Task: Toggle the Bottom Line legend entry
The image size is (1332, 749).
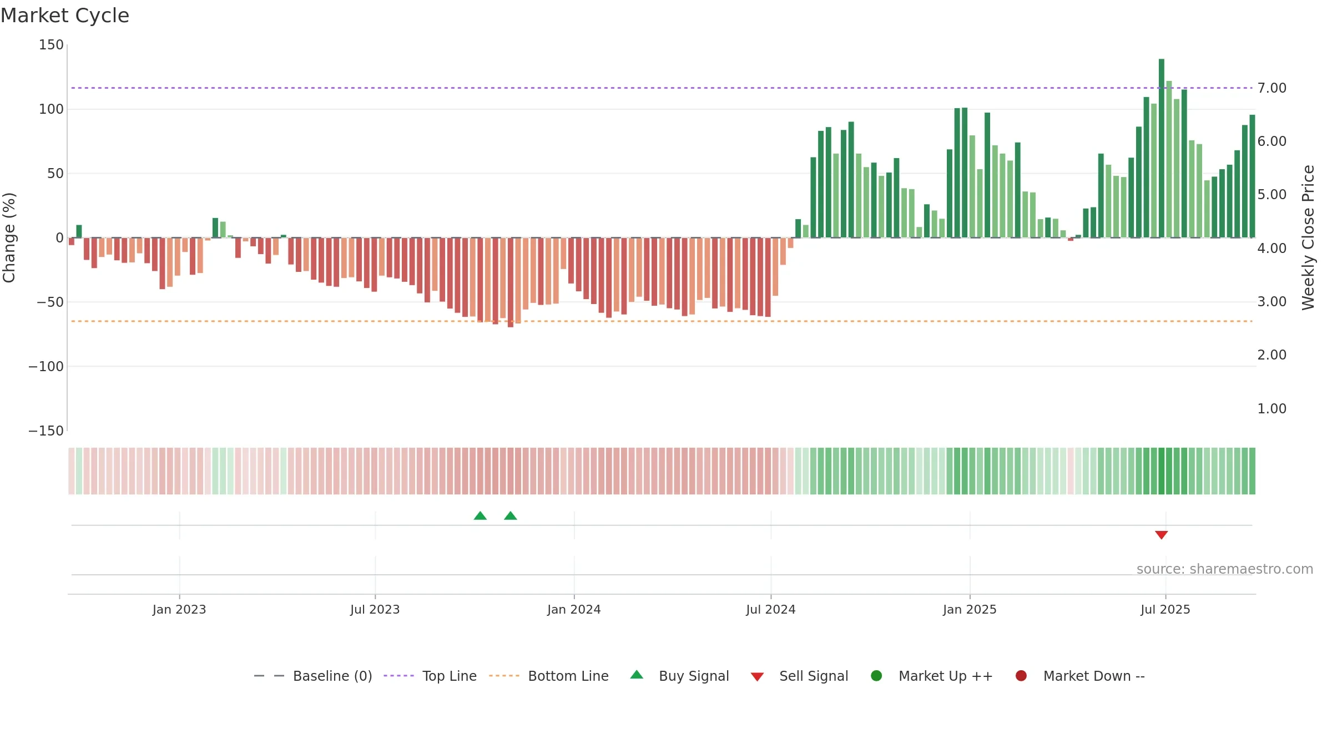Action: pos(549,676)
